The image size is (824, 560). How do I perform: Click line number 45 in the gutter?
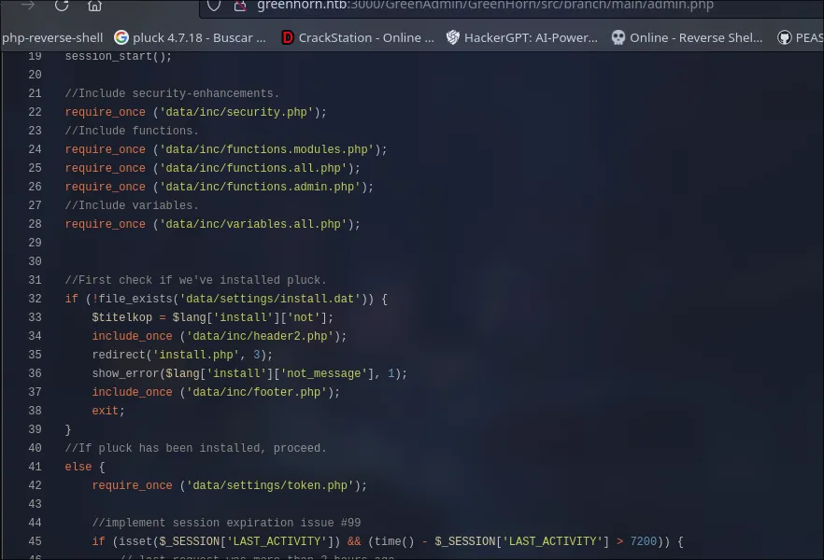click(36, 541)
